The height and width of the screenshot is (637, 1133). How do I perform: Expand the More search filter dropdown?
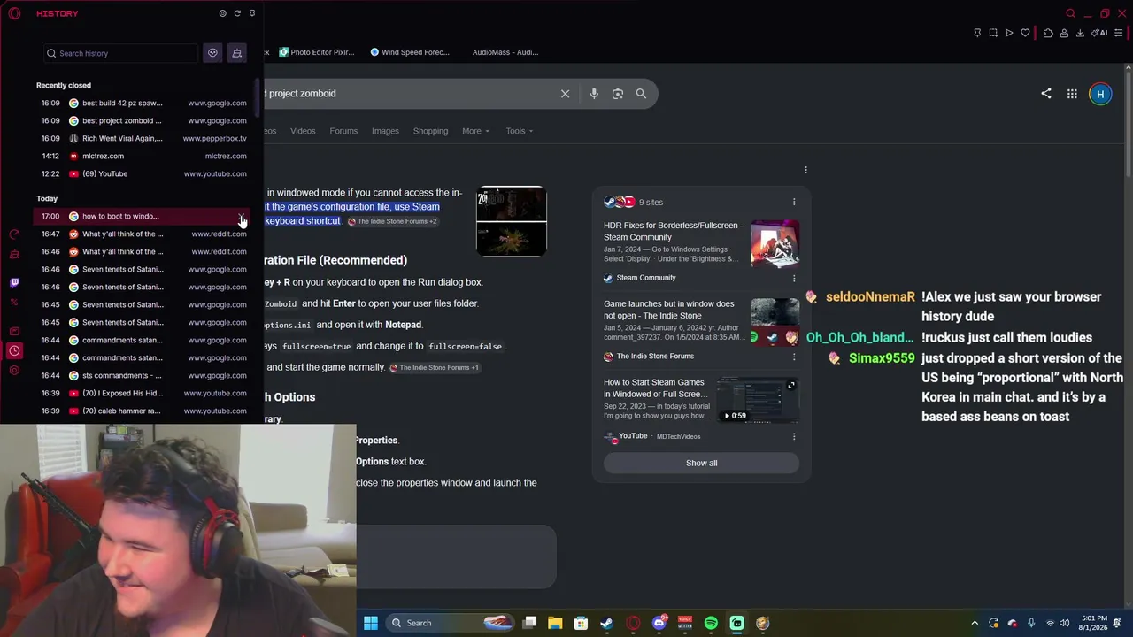coord(475,131)
